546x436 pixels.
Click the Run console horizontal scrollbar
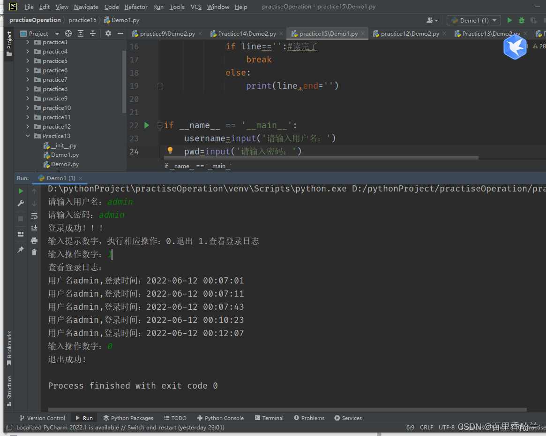point(287,410)
